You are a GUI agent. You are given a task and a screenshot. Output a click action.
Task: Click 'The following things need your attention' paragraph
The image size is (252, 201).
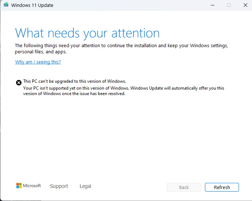pos(122,49)
